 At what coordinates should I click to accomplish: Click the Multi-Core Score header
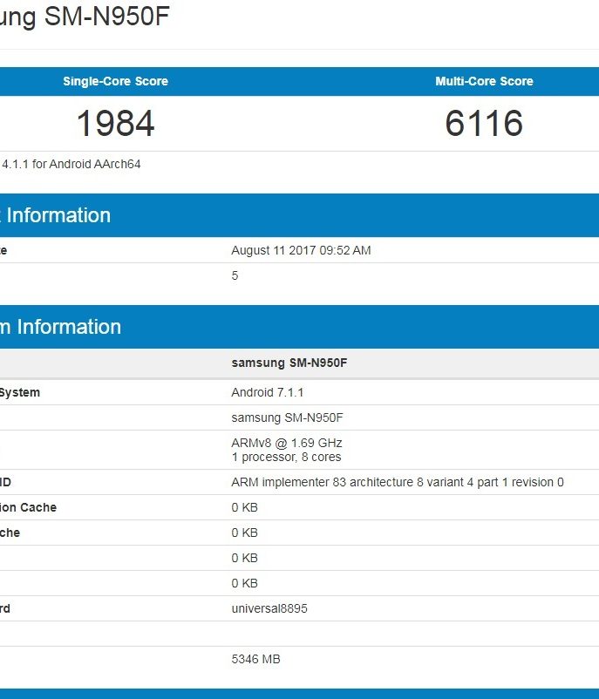[484, 81]
